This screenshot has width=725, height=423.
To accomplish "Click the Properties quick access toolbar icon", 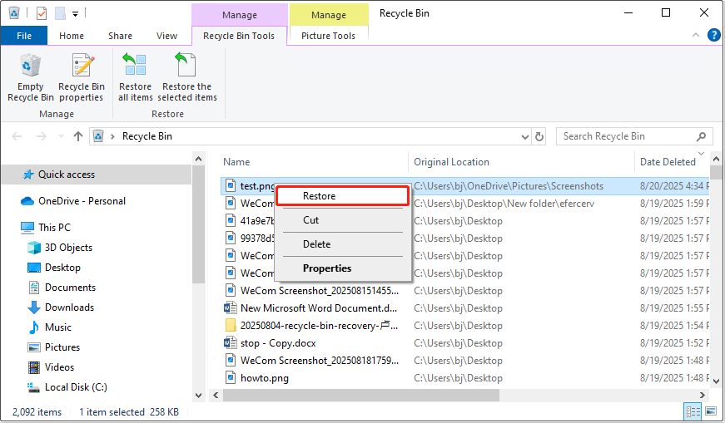I will point(42,13).
